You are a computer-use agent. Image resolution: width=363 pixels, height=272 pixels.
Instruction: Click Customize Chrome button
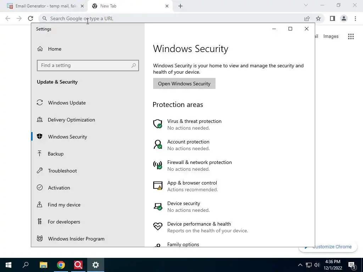328,246
